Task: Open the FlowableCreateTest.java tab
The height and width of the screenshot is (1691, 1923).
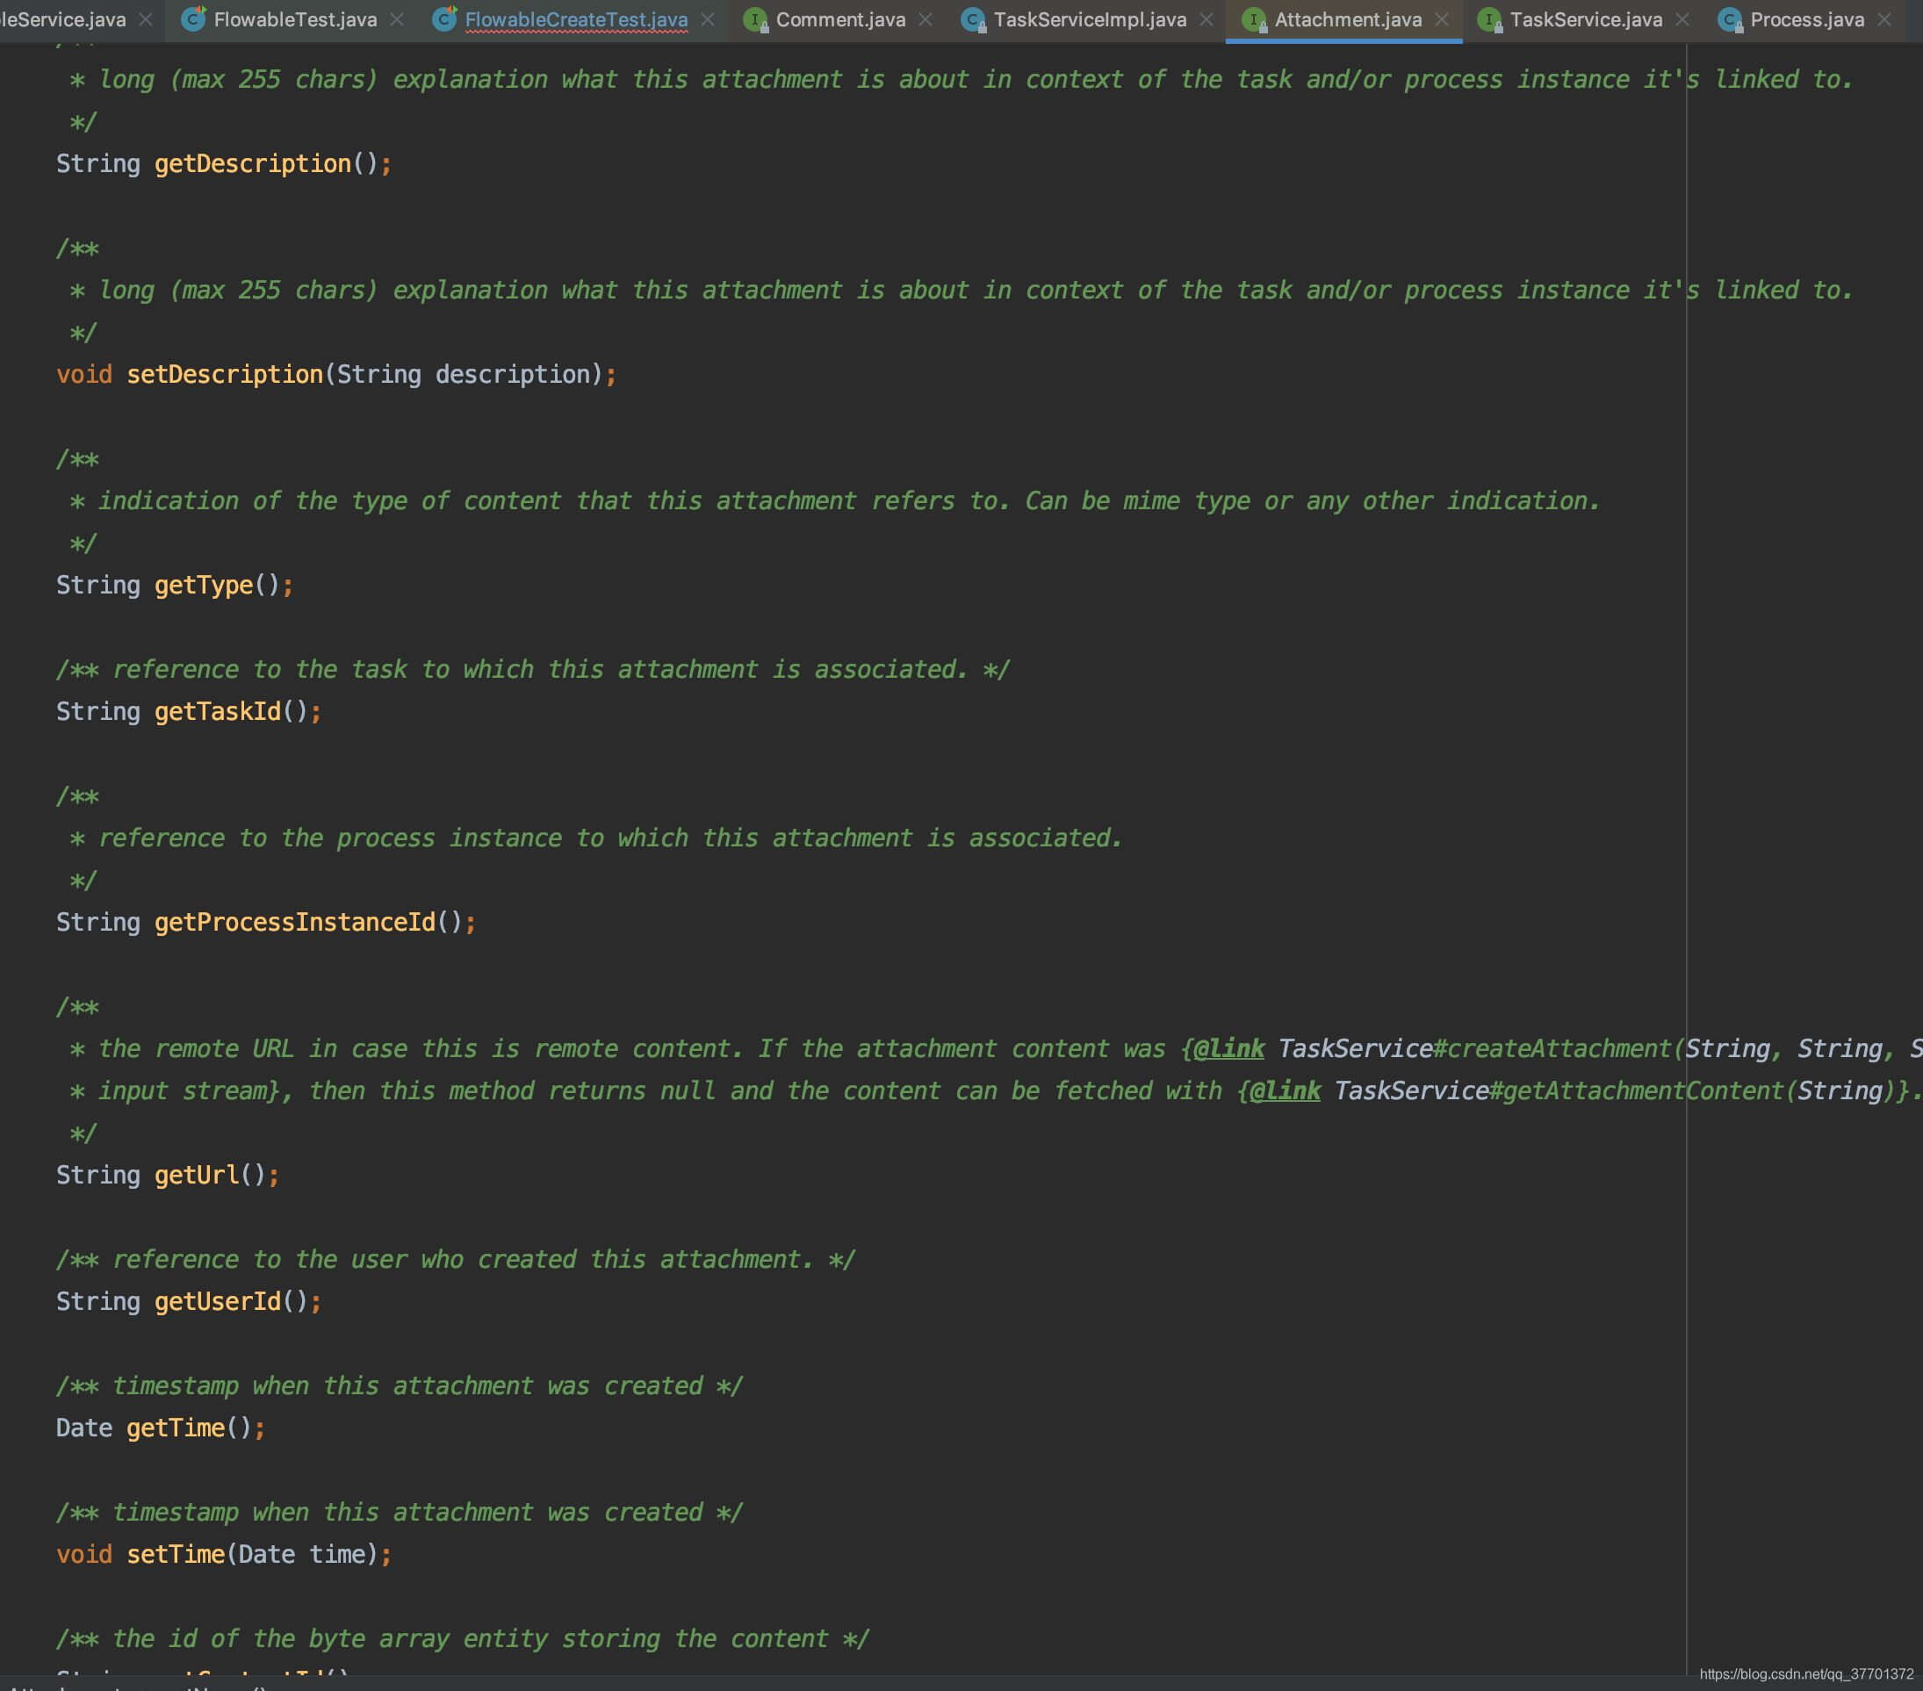Action: [x=576, y=18]
